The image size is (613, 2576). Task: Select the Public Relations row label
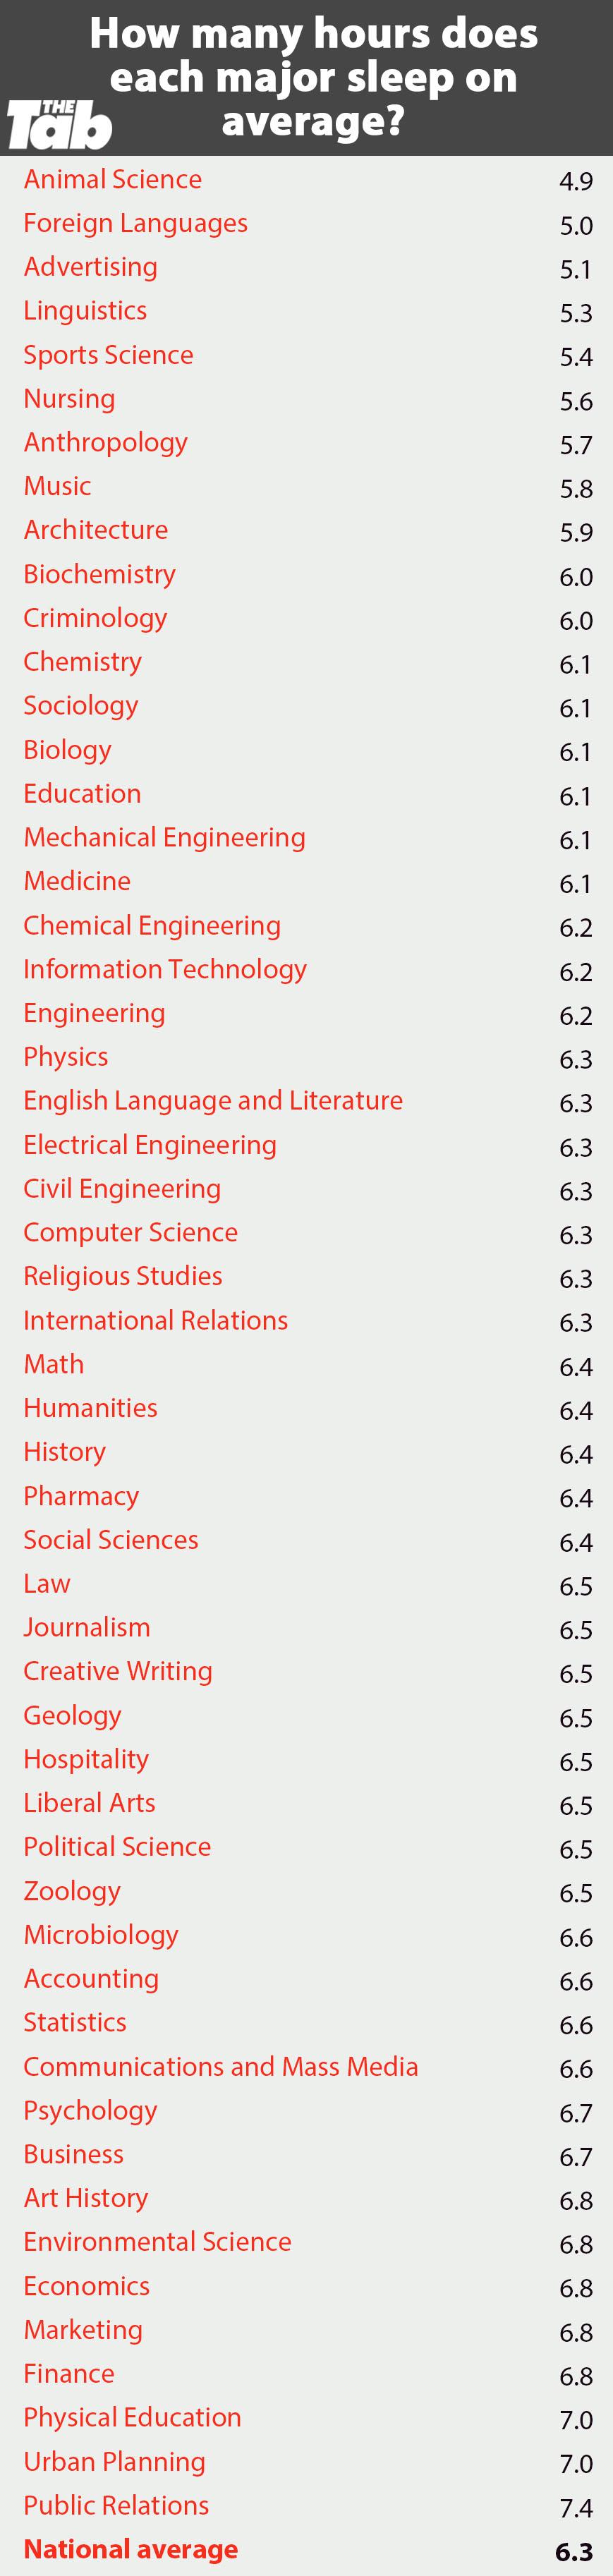click(x=117, y=2505)
